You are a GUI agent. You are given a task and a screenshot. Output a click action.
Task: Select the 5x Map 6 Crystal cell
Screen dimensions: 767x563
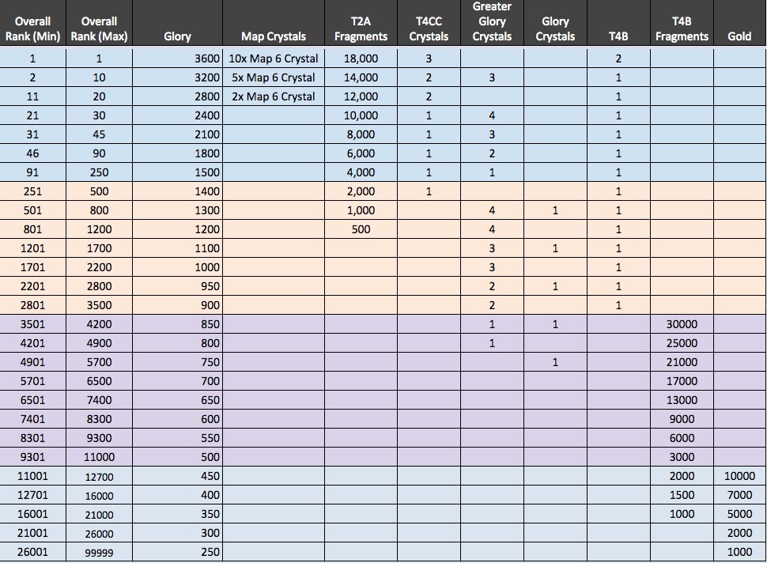pos(274,77)
